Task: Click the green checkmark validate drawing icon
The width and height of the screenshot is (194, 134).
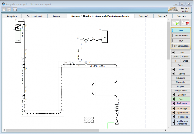Action: [x=176, y=22]
